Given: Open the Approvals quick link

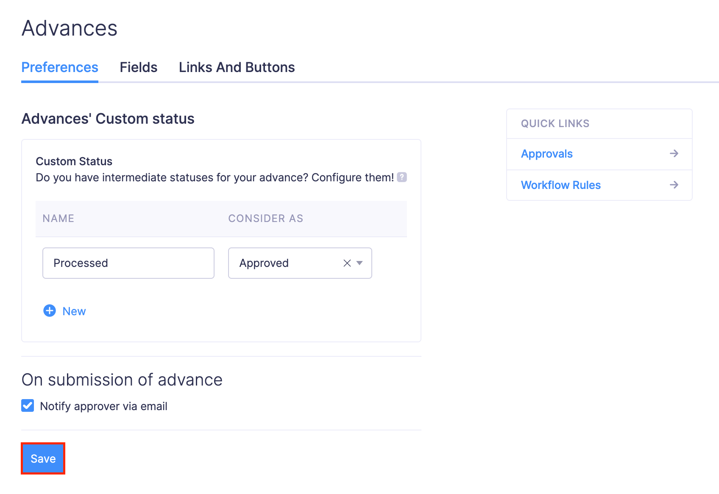Looking at the screenshot, I should 546,154.
